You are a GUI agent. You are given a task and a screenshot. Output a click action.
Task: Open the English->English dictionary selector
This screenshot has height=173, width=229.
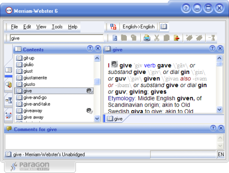coord(138,27)
